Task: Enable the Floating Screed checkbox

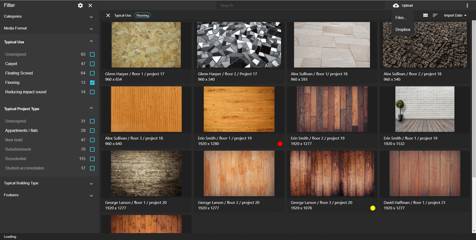Action: pyautogui.click(x=92, y=73)
